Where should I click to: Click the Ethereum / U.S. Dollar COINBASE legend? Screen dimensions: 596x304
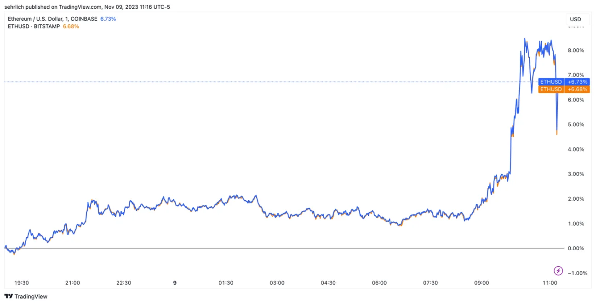pos(53,19)
